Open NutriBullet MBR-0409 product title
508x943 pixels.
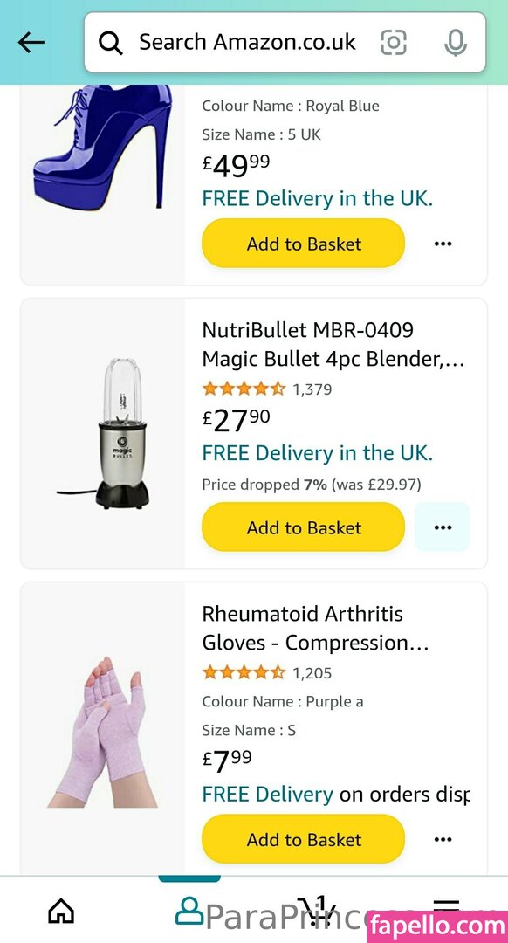coord(333,345)
